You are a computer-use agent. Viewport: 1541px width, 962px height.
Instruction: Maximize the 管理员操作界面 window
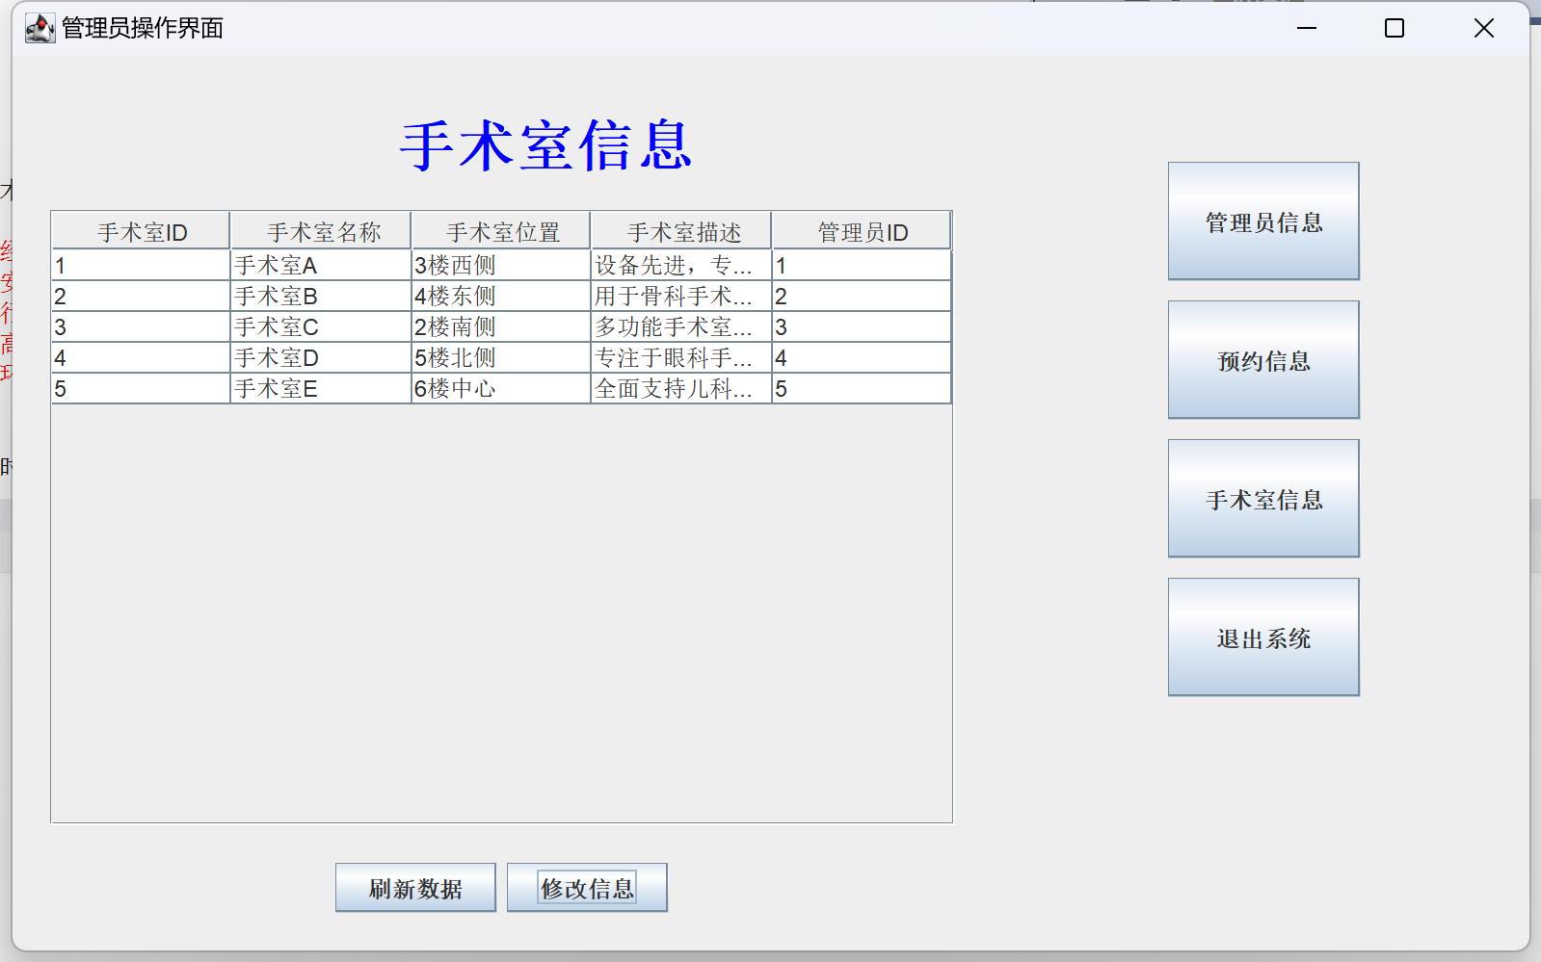click(1394, 28)
